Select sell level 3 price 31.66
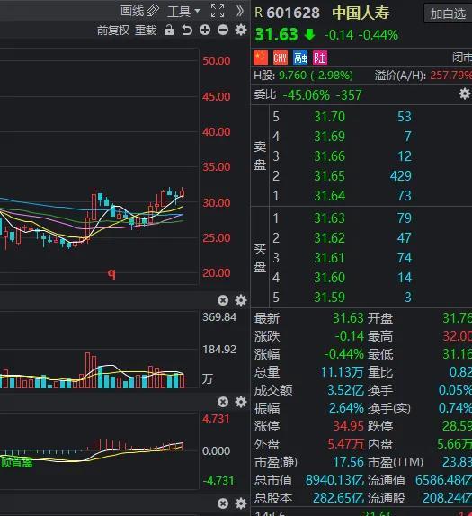This screenshot has width=472, height=516. pos(329,156)
